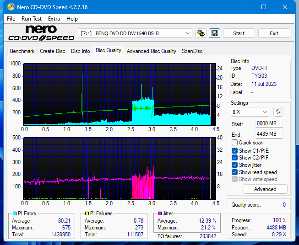Open the Run Test menu
The image size is (299, 245).
(x=32, y=19)
